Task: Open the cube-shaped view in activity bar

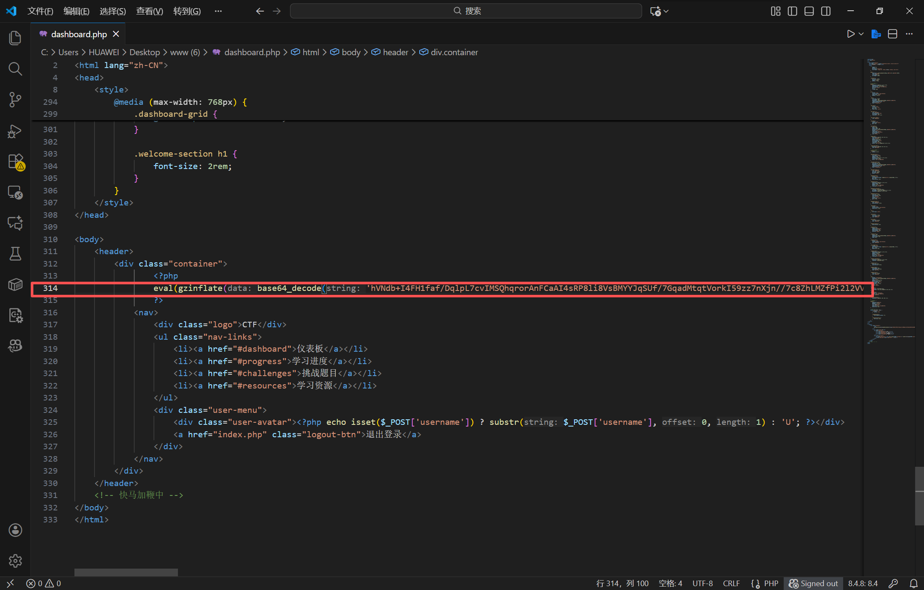Action: pyautogui.click(x=15, y=284)
